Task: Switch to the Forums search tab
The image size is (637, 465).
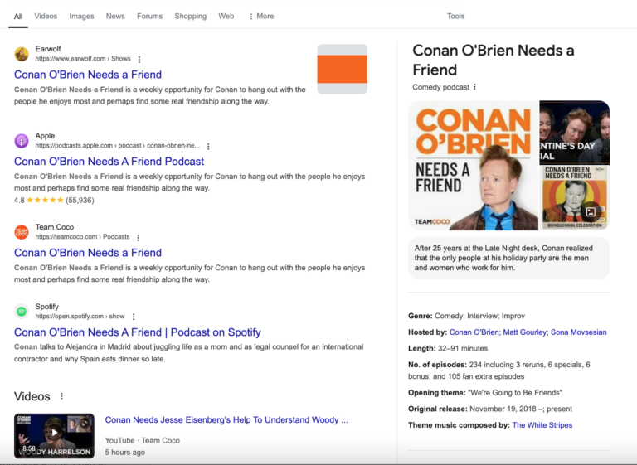Action: coord(149,17)
